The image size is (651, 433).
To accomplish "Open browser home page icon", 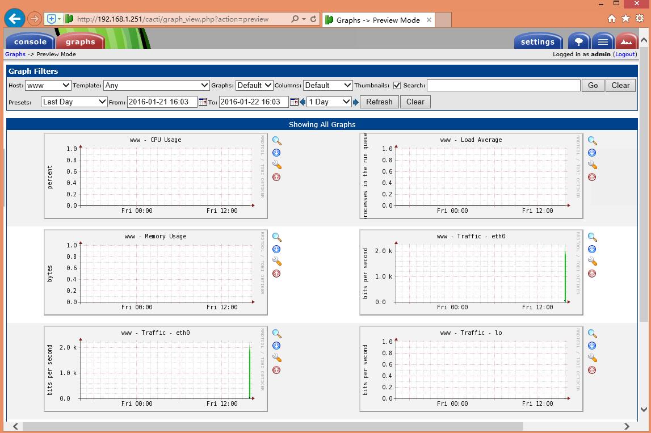I will [x=612, y=18].
